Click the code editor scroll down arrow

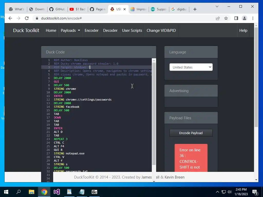pos(154,181)
